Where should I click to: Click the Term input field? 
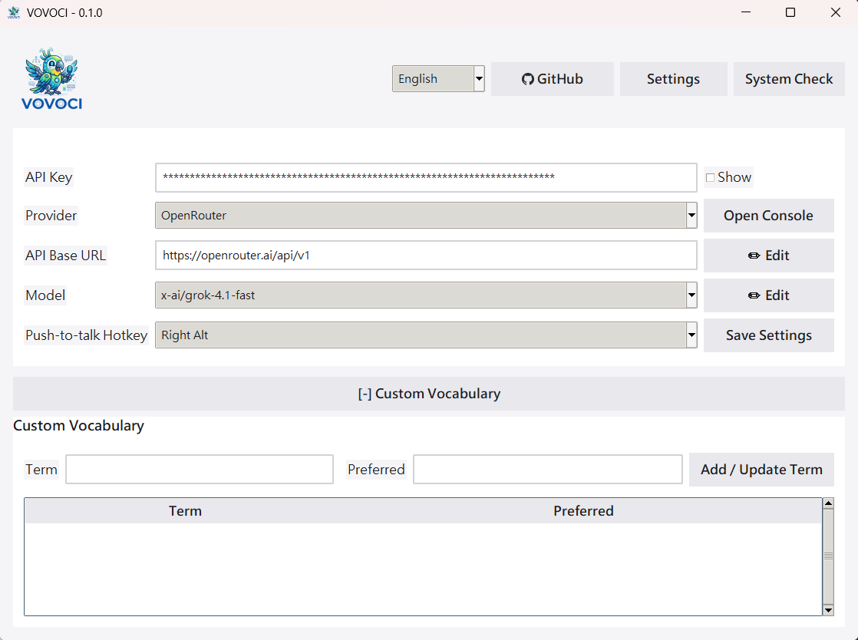(199, 469)
